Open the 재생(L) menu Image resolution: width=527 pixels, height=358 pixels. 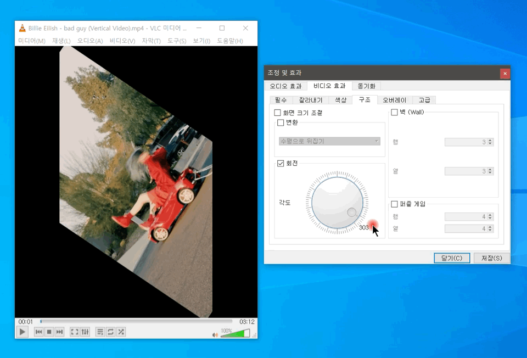click(61, 41)
